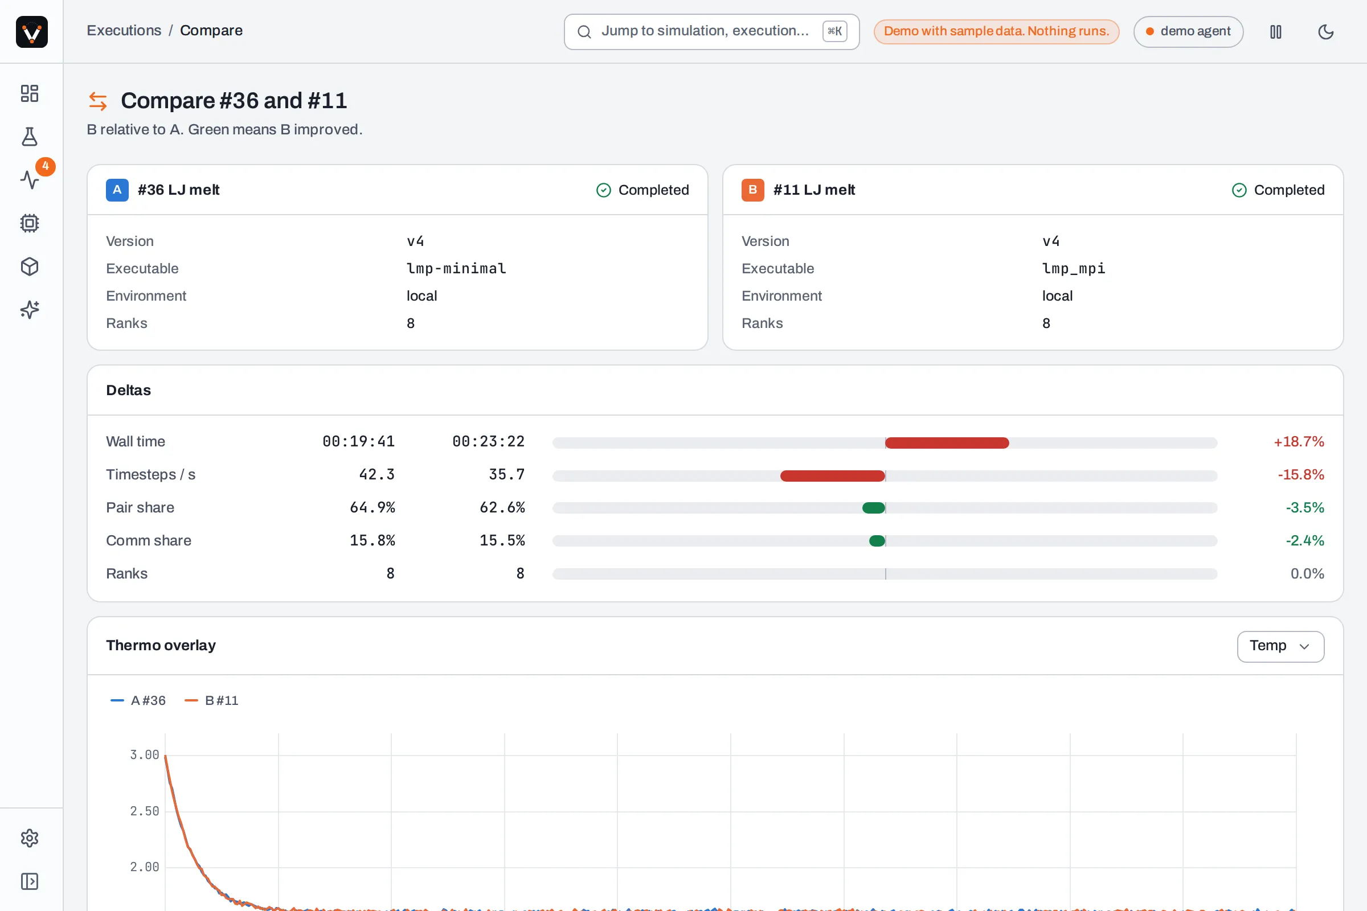Image resolution: width=1367 pixels, height=911 pixels.
Task: Click the red Timesteps / s delta bar
Action: coord(832,476)
